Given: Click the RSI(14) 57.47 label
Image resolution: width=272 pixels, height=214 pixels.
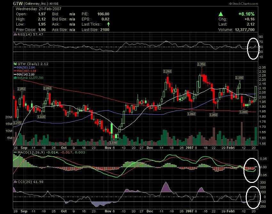Looking at the screenshot, I should (30, 34).
